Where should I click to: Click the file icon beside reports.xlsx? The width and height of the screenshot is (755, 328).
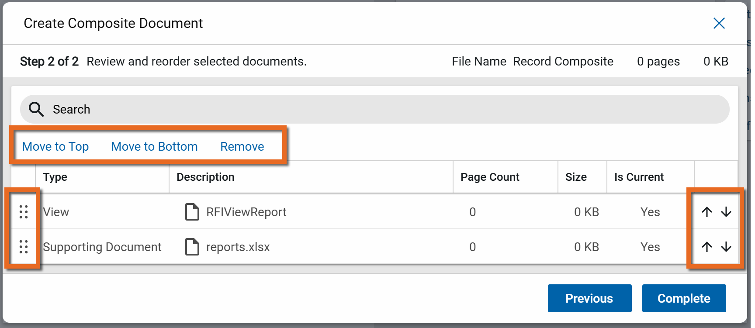192,247
